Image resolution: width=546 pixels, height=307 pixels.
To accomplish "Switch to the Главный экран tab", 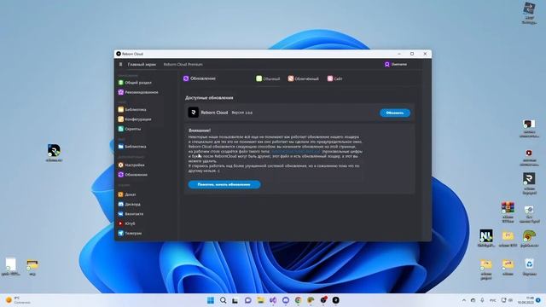I will [x=142, y=65].
